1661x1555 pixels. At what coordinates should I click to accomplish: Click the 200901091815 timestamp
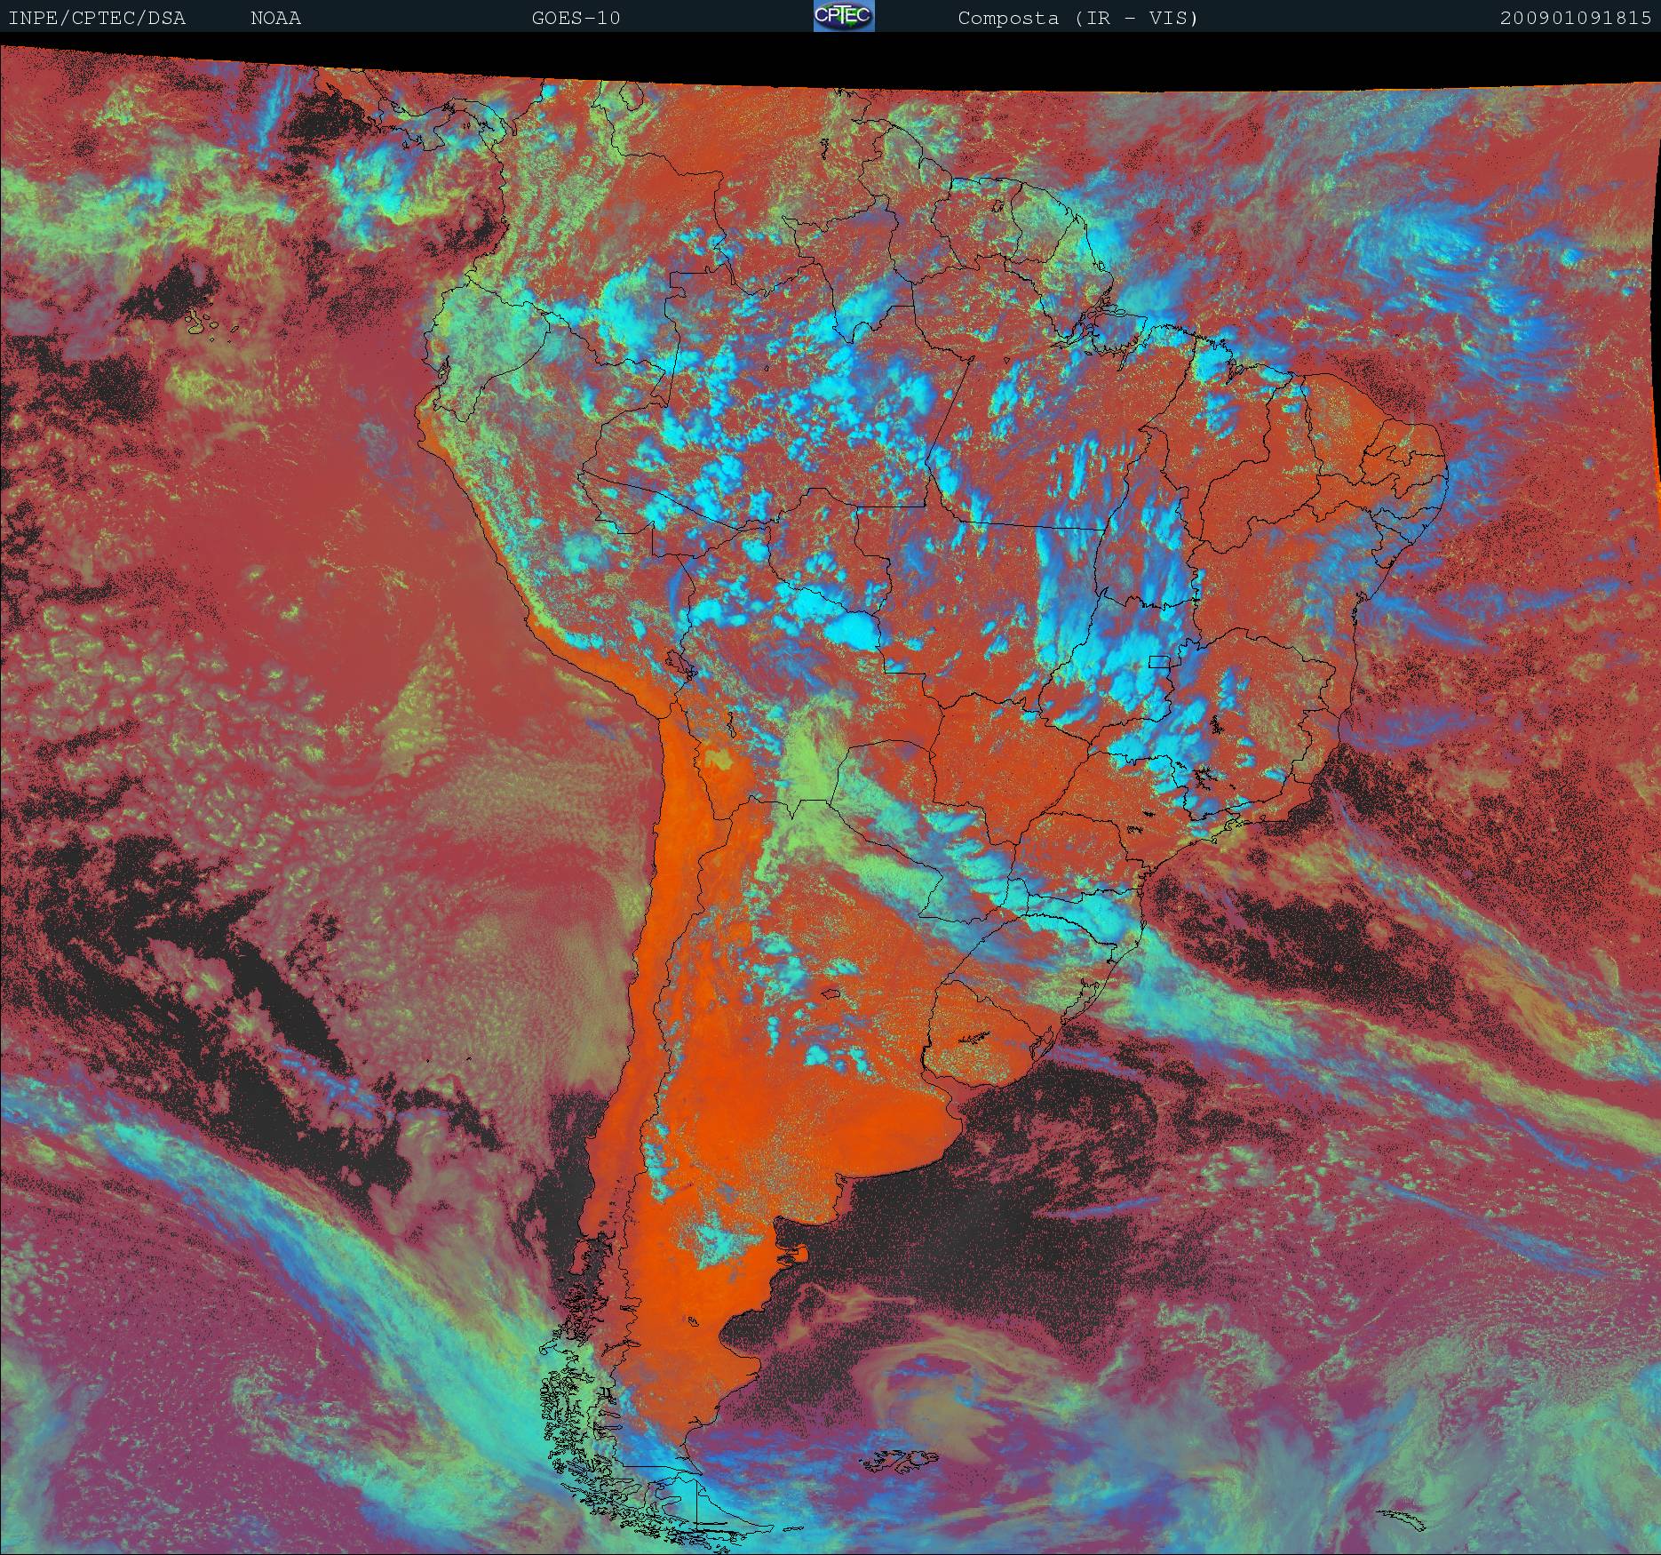pyautogui.click(x=1577, y=19)
